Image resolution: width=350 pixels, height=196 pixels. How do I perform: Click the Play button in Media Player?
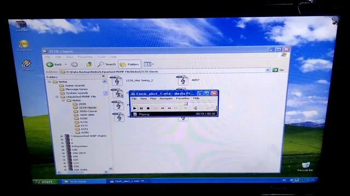(135, 108)
